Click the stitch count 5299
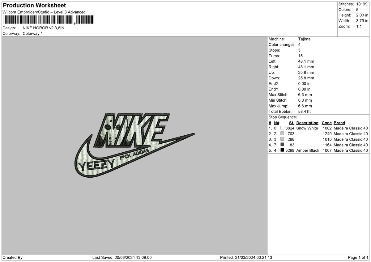Image resolution: width=371 pixels, height=262 pixels. (x=290, y=150)
